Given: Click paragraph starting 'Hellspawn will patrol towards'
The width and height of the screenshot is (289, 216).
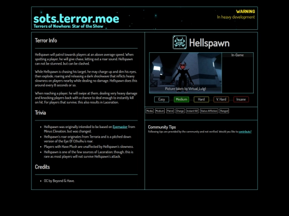Looking at the screenshot, I should 85,59.
